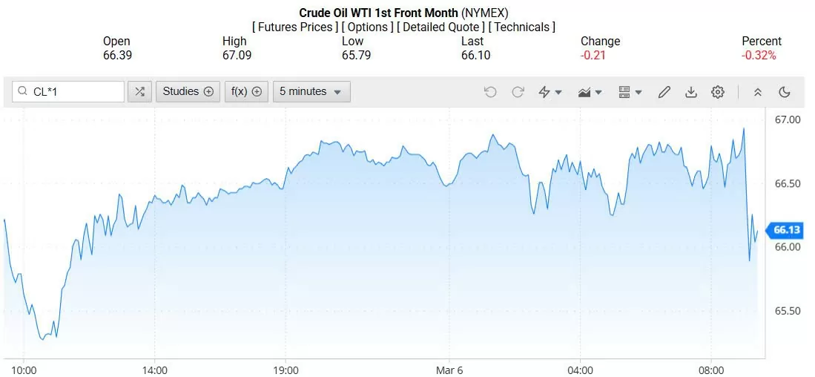Open the 5 minutes interval dropdown
Screen dimensions: 815x377
(x=311, y=92)
